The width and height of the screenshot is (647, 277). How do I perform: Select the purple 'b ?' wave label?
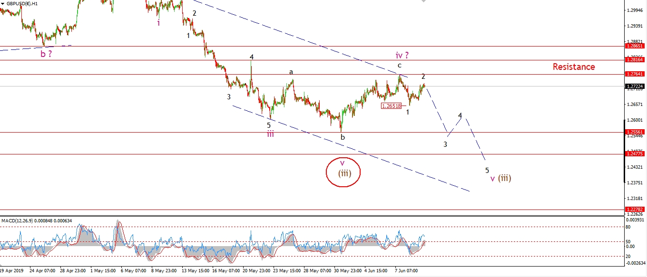click(46, 54)
